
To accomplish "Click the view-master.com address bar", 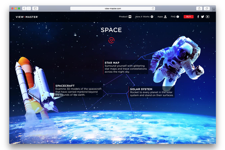I will [112, 8].
